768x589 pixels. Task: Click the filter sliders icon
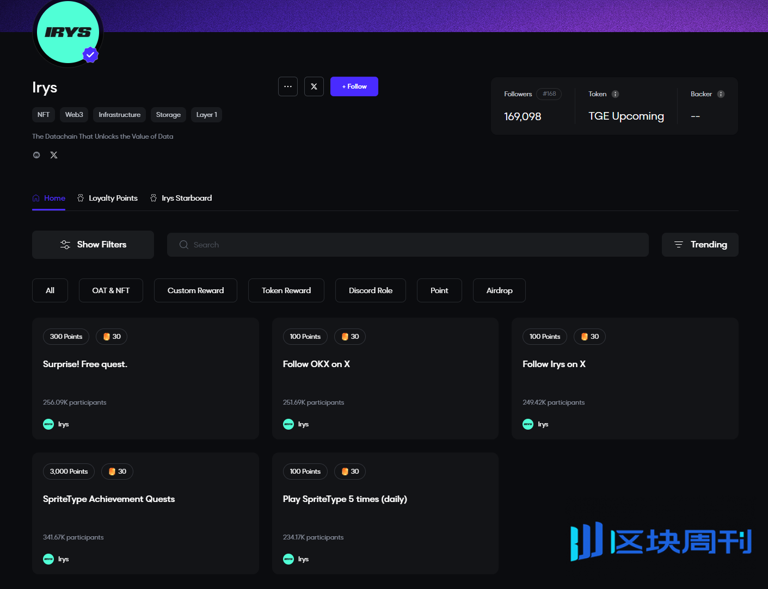[65, 245]
